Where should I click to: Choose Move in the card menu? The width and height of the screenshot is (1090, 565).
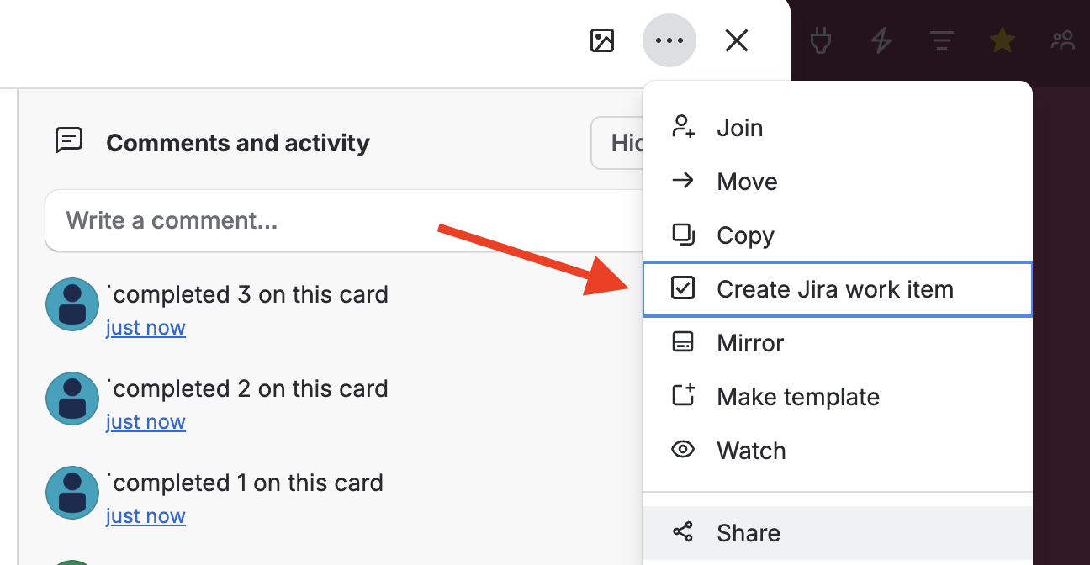838,182
